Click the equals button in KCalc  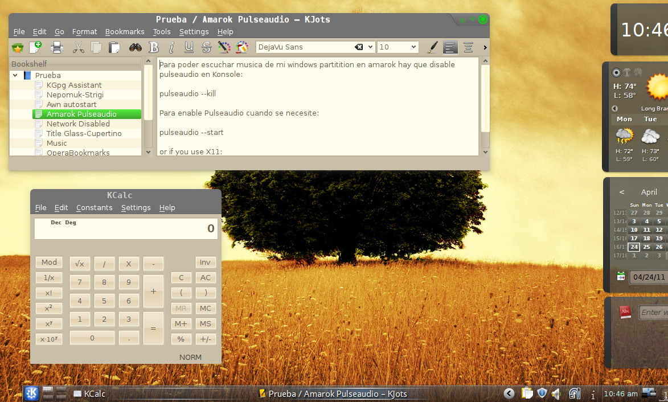[x=153, y=329]
